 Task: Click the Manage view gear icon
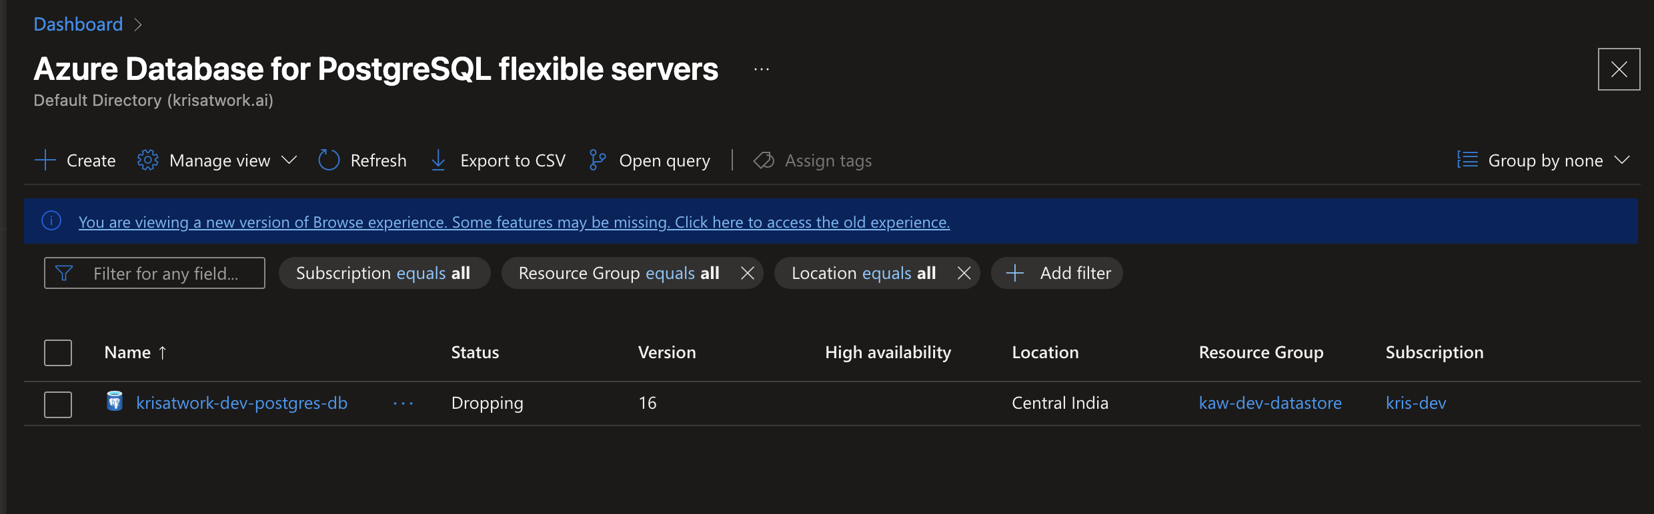(x=148, y=160)
